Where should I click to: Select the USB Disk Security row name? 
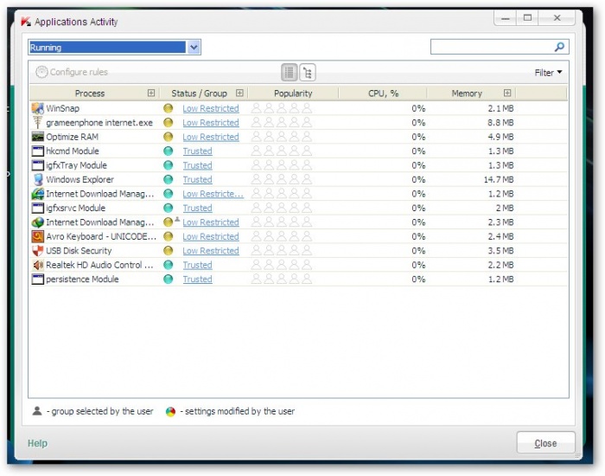79,251
